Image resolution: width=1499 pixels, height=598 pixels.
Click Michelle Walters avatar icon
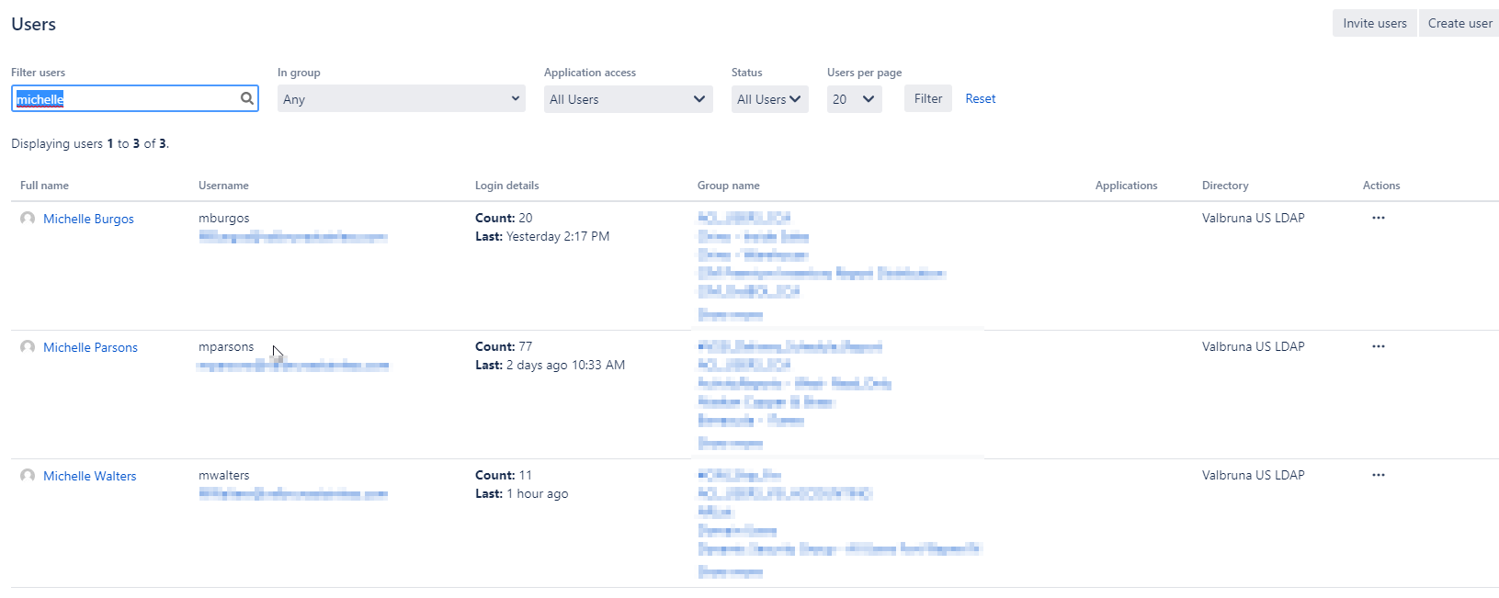point(28,476)
